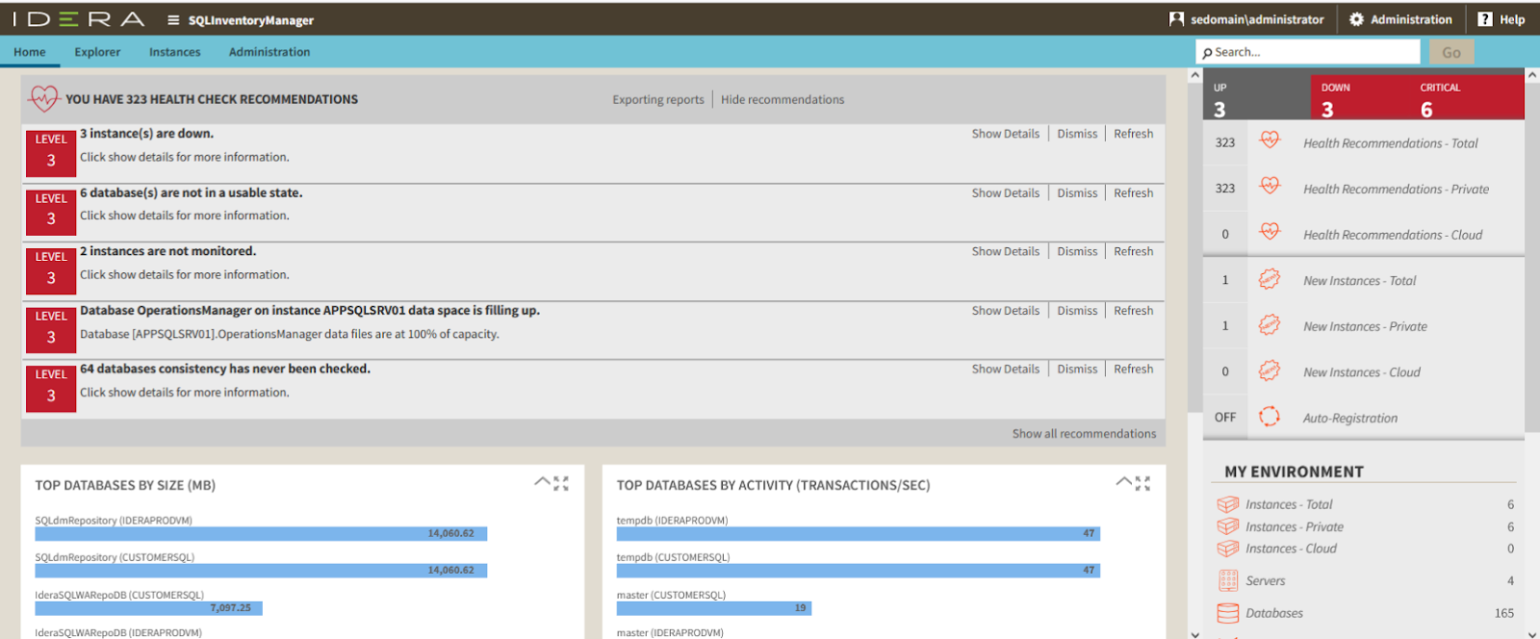Click the Auto-Registration circle icon

pyautogui.click(x=1270, y=416)
